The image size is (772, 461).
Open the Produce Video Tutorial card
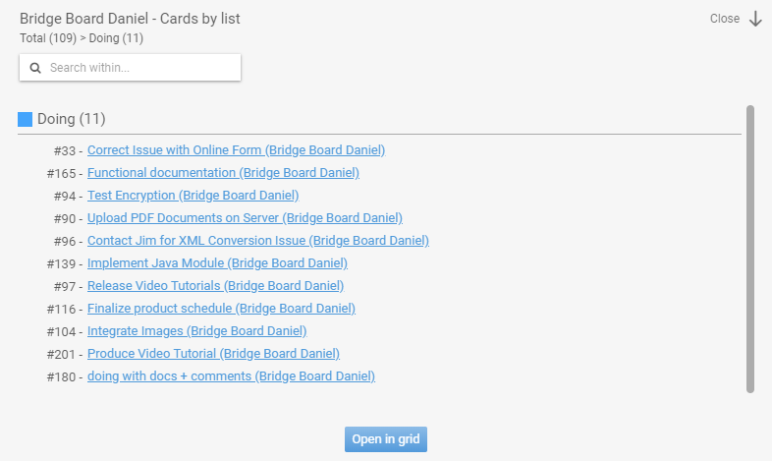[213, 354]
